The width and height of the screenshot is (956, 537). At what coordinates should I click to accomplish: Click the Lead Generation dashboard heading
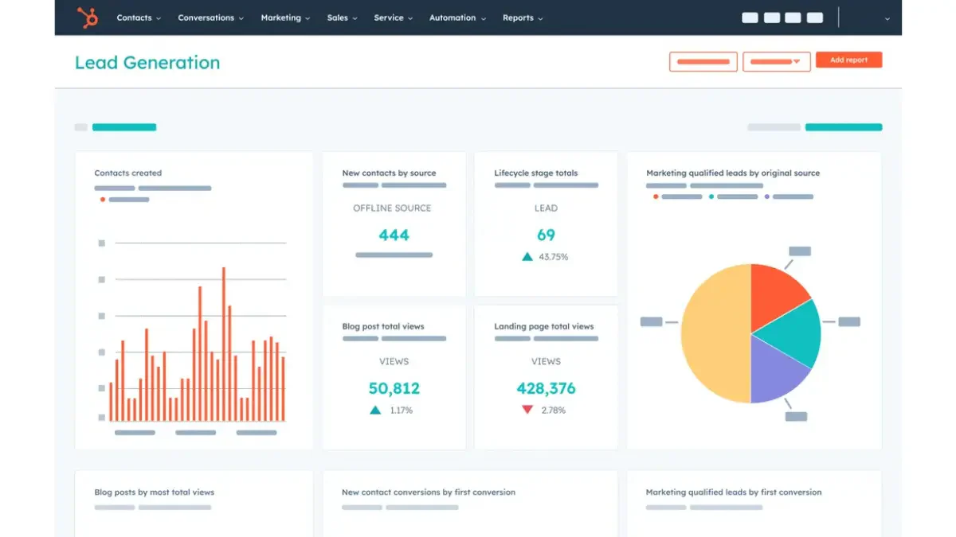pos(147,63)
